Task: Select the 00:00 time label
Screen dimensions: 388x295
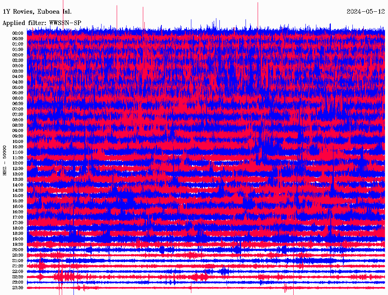Action: (x=18, y=33)
